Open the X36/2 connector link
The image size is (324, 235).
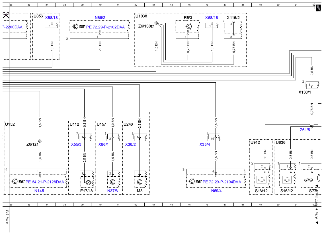click(x=130, y=144)
